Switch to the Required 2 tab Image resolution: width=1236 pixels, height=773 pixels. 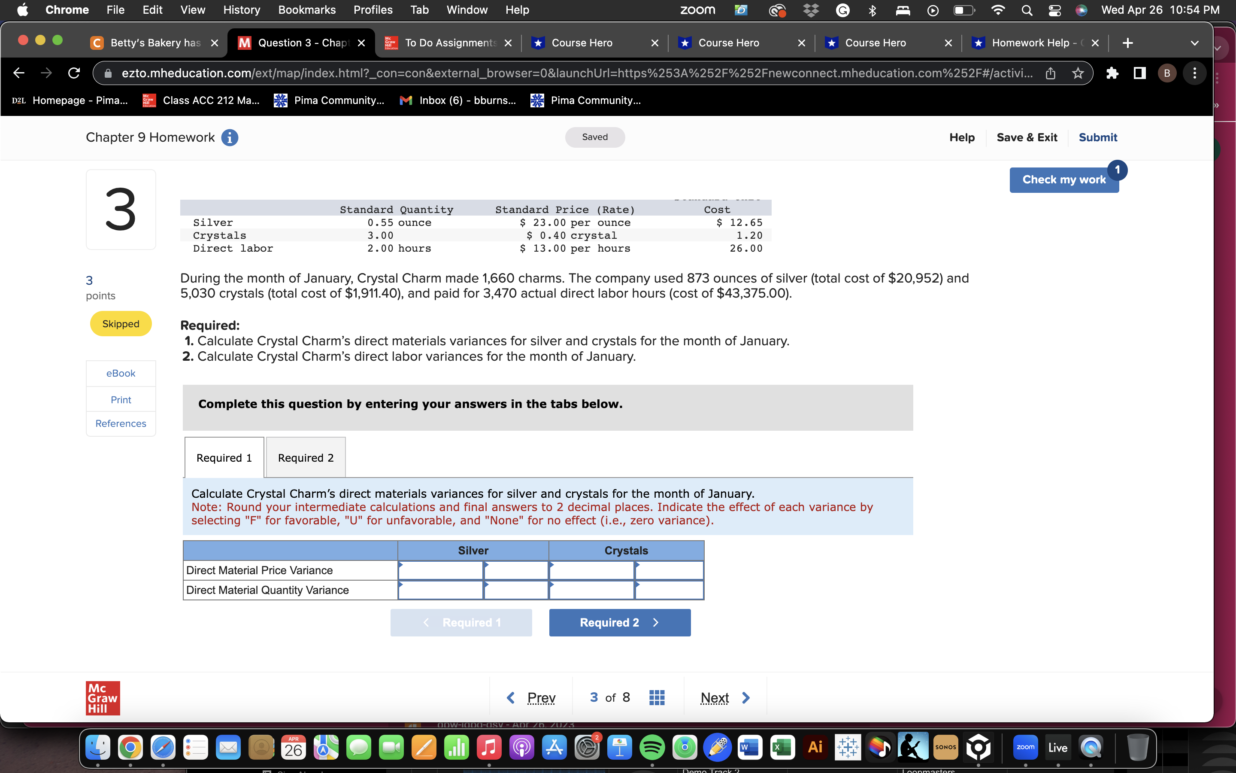306,457
